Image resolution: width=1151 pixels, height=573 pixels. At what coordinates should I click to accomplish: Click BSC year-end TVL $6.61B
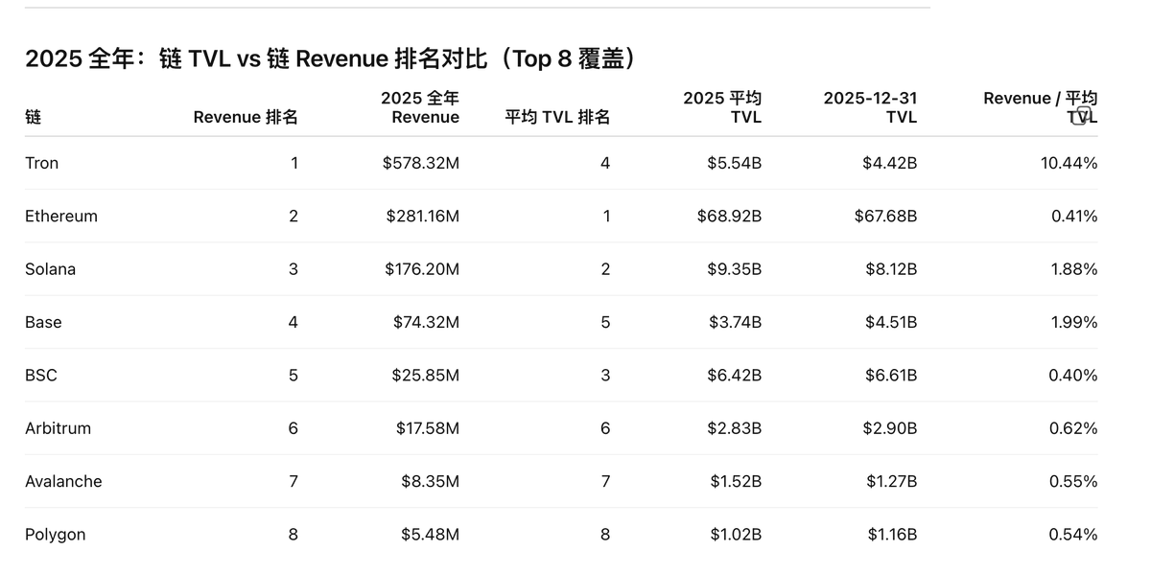pyautogui.click(x=891, y=375)
